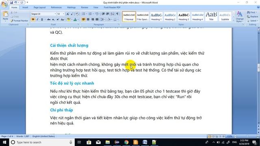
Task: Sort the selected text alphabetically
Action: click(112, 14)
